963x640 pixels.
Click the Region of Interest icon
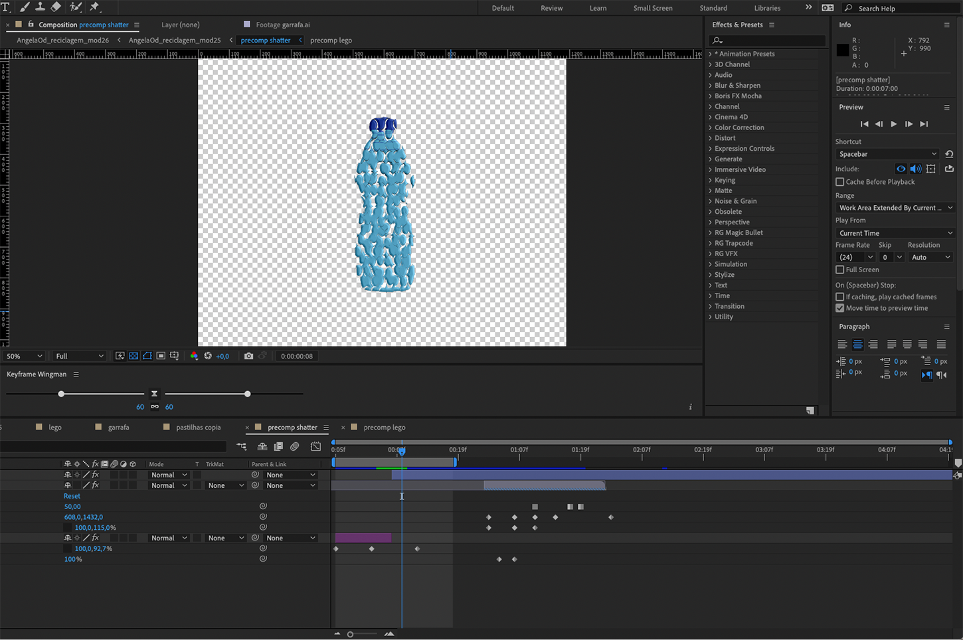pos(161,356)
